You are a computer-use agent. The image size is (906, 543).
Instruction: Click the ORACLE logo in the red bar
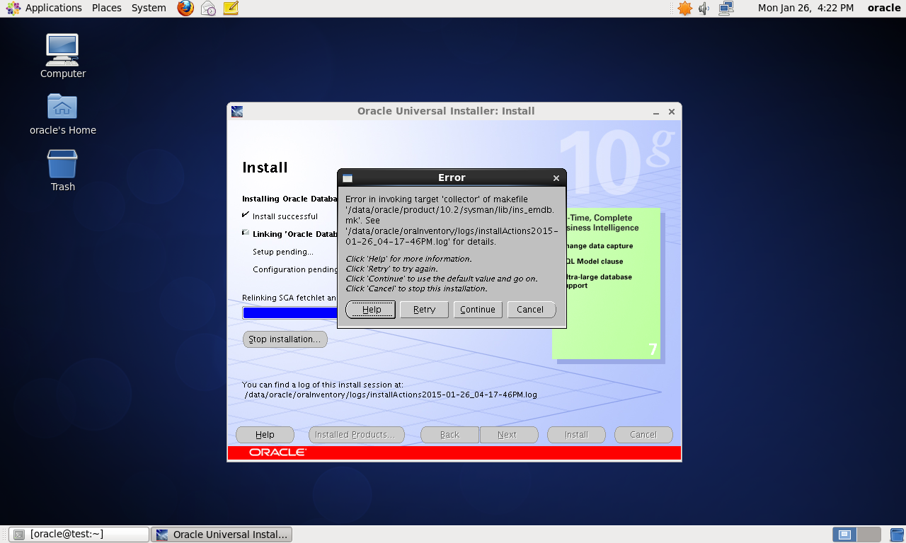[277, 452]
